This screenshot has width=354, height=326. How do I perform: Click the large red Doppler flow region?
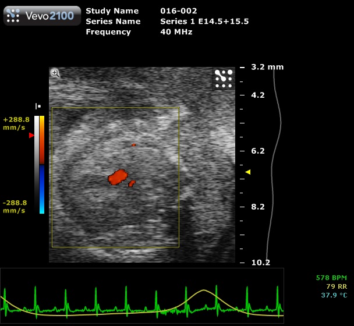[118, 178]
